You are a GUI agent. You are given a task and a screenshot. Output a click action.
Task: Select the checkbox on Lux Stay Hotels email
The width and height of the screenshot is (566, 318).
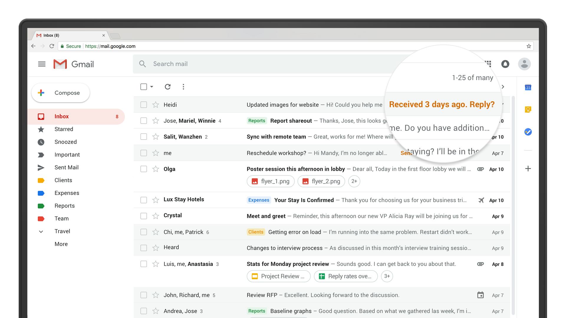point(144,200)
